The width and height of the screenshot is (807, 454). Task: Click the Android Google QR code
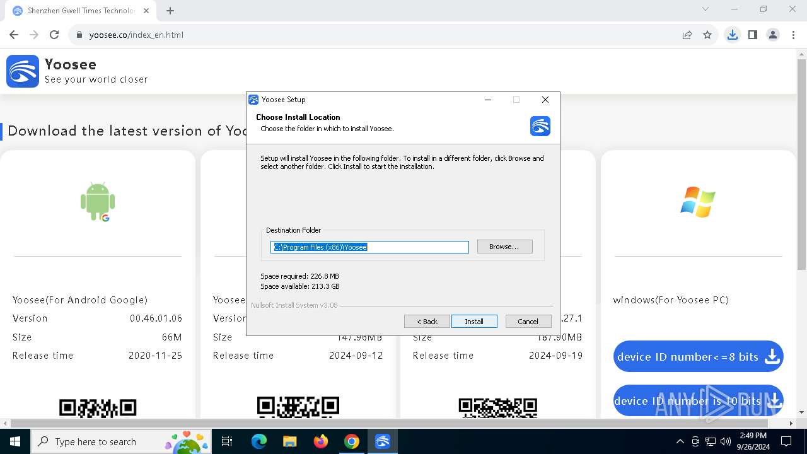98,407
